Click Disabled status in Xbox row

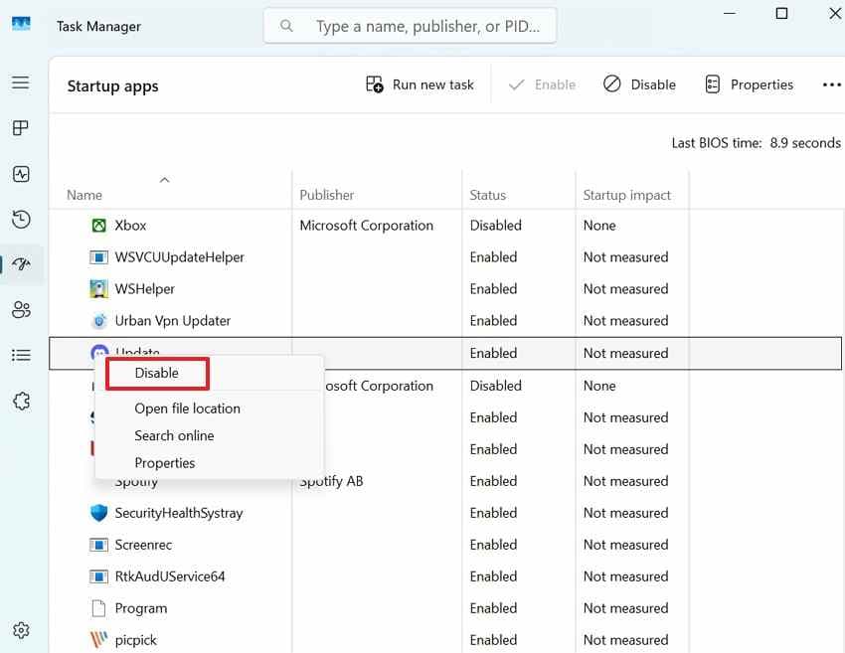click(x=496, y=226)
